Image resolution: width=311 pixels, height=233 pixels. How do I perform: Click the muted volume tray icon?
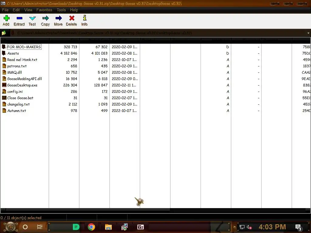click(249, 227)
